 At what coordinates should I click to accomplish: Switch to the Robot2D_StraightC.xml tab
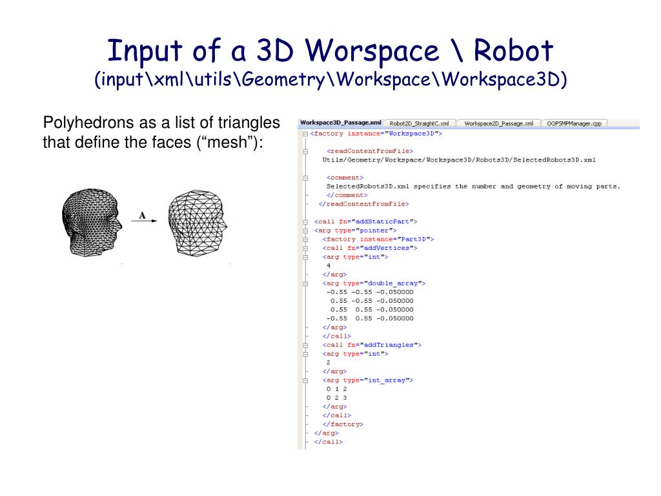419,123
